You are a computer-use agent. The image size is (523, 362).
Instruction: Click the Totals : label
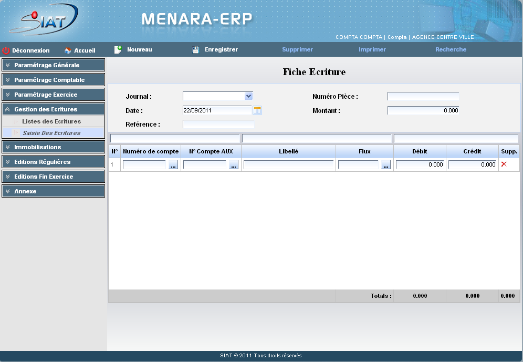click(x=381, y=296)
